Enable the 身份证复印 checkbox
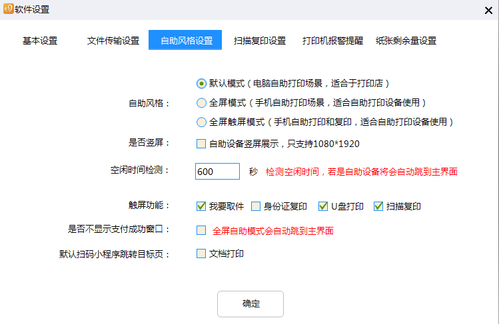499x324 pixels. point(256,206)
